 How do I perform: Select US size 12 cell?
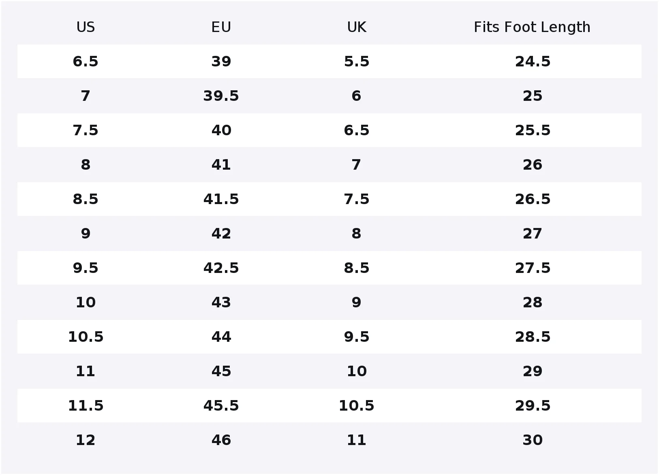(86, 440)
